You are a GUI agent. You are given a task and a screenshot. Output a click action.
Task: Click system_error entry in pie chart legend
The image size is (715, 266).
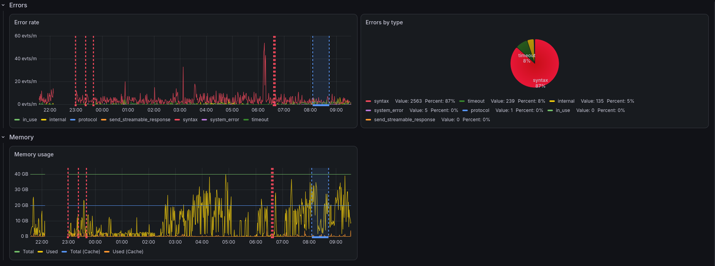(x=388, y=110)
